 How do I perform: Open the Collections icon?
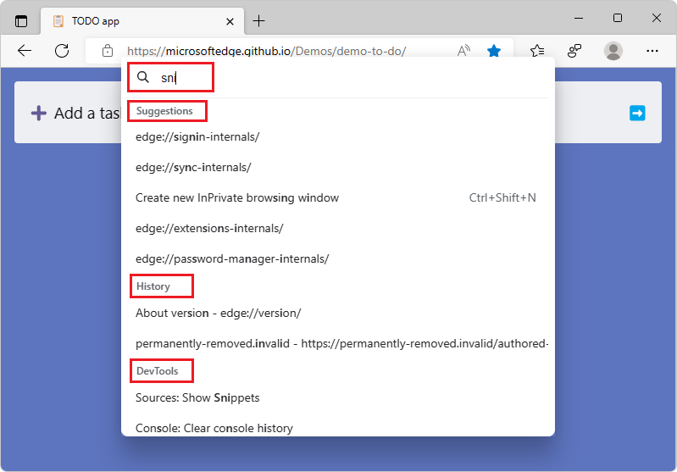pyautogui.click(x=574, y=51)
